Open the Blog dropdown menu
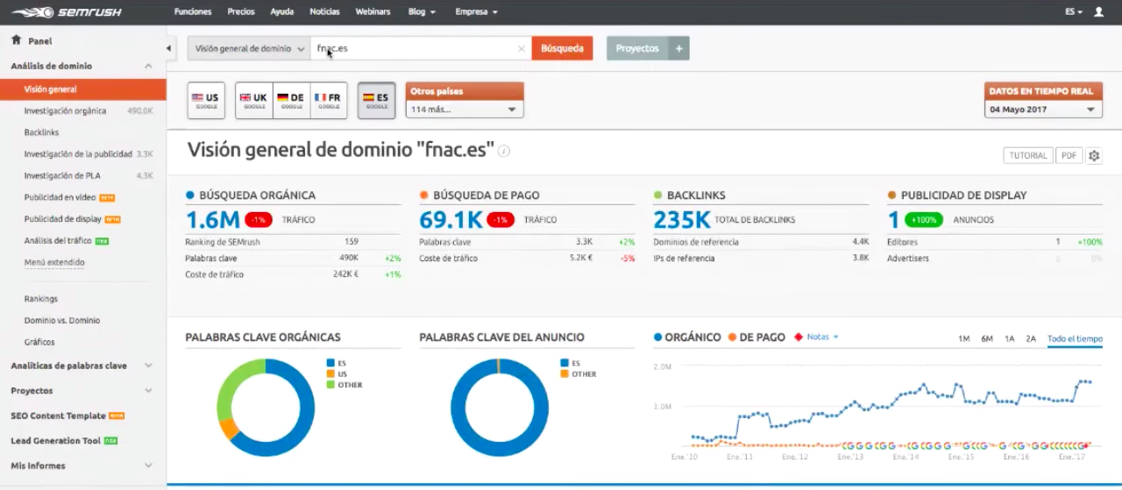 coord(422,12)
